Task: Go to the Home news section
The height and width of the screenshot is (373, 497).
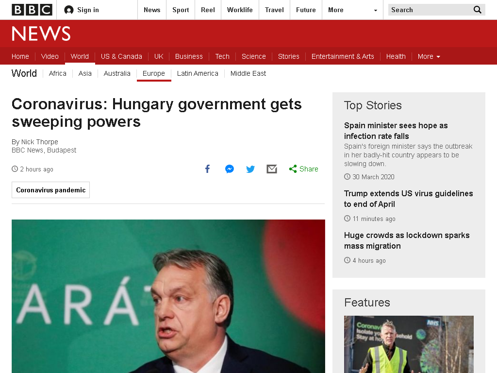Action: pyautogui.click(x=20, y=56)
